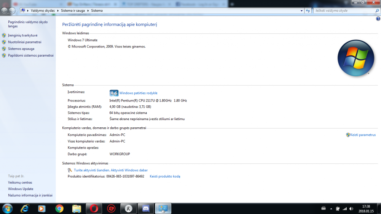Click the Back navigation arrow button
381x214 pixels.
click(x=4, y=11)
